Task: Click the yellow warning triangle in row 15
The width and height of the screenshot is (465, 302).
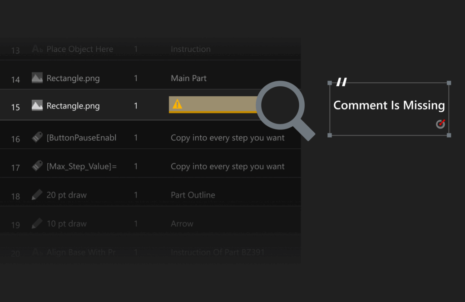Action: 178,104
